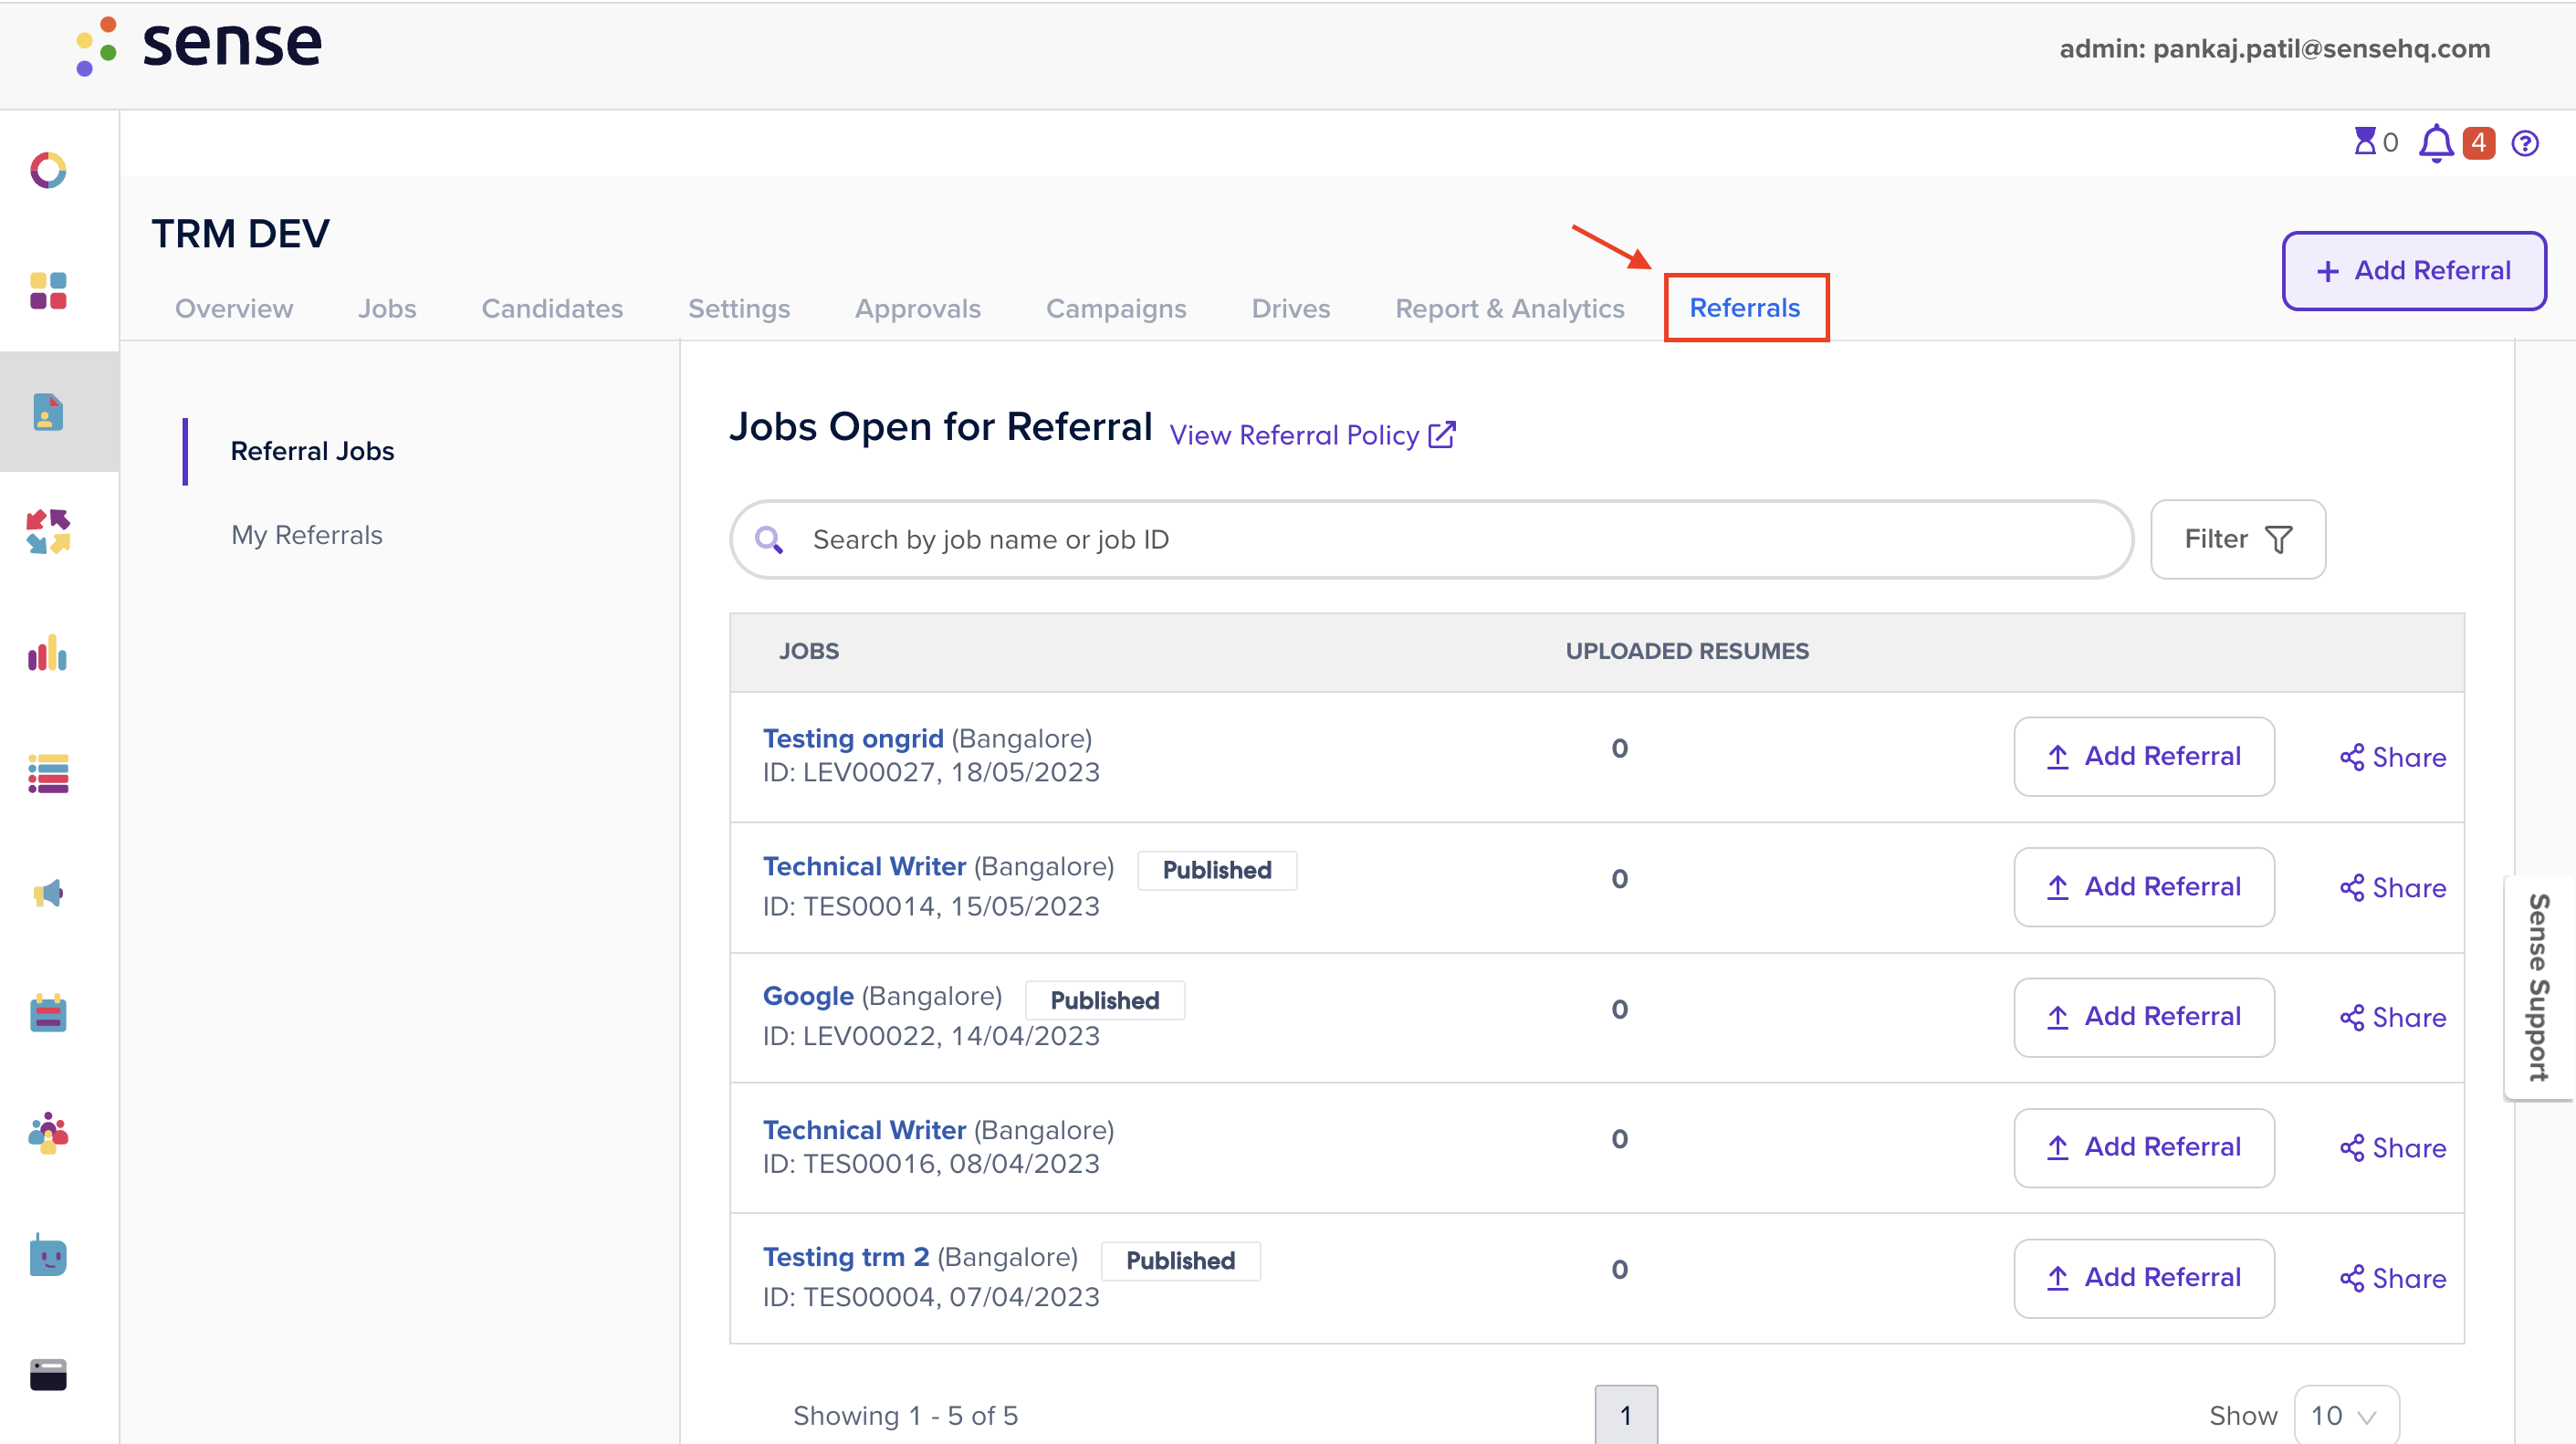
Task: Select the Referrals tab
Action: [x=1745, y=308]
